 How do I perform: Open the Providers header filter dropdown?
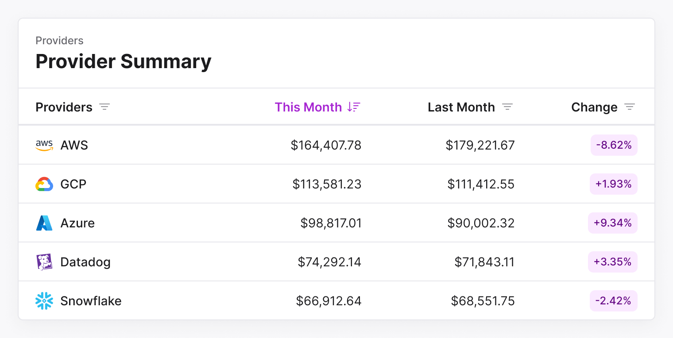click(x=104, y=107)
